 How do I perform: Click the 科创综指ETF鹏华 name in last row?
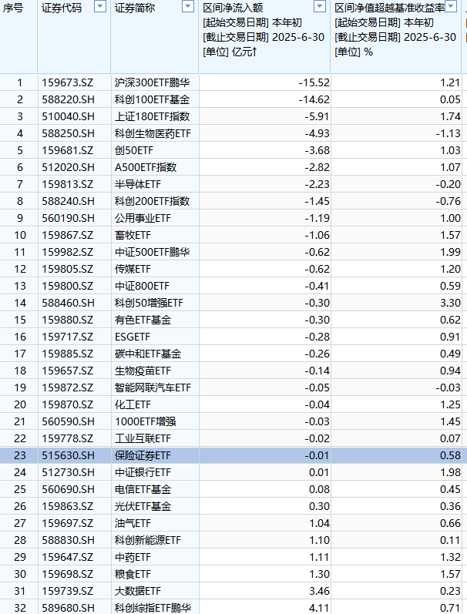pyautogui.click(x=152, y=608)
